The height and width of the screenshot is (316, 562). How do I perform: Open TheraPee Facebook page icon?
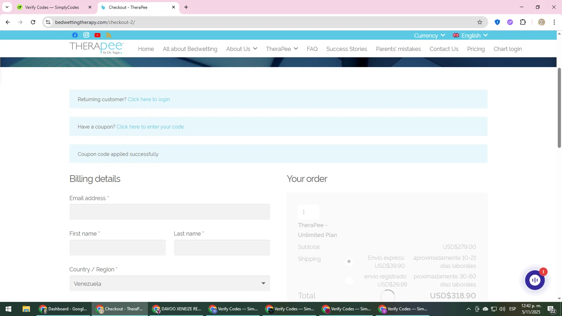(x=75, y=35)
